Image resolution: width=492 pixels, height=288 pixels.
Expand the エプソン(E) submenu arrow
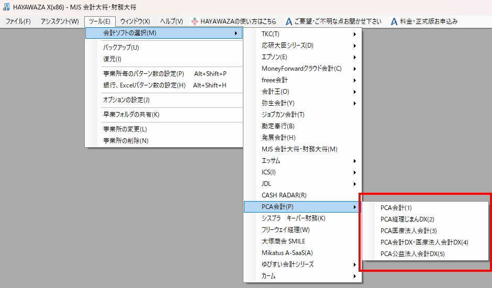point(354,58)
